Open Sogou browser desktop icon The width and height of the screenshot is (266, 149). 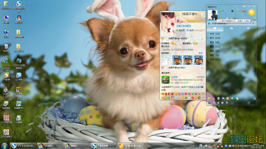click(19, 6)
